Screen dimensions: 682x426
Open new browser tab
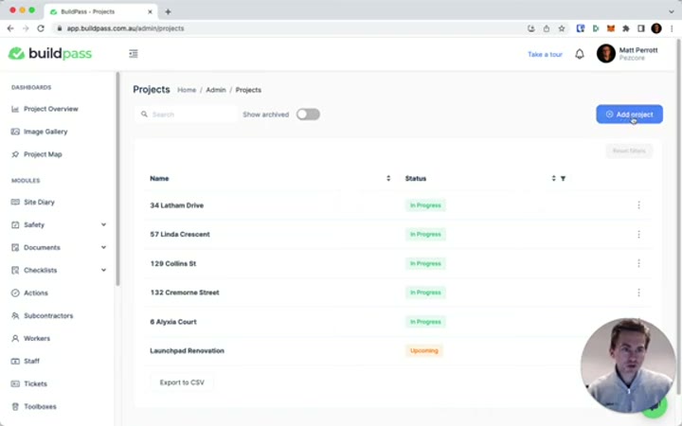168,11
